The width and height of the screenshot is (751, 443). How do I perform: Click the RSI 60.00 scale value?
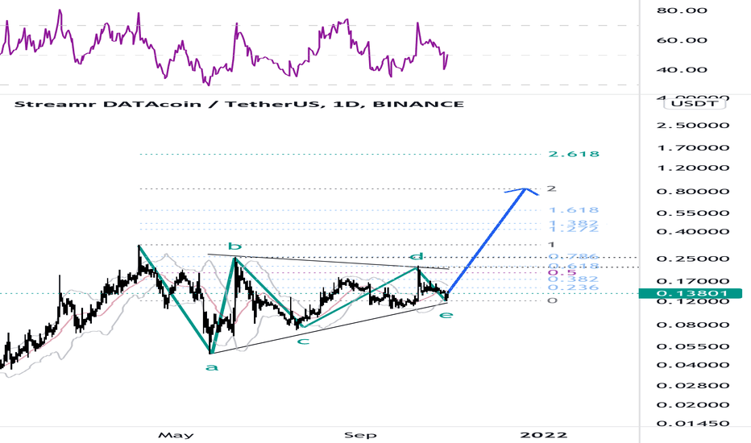tap(682, 40)
